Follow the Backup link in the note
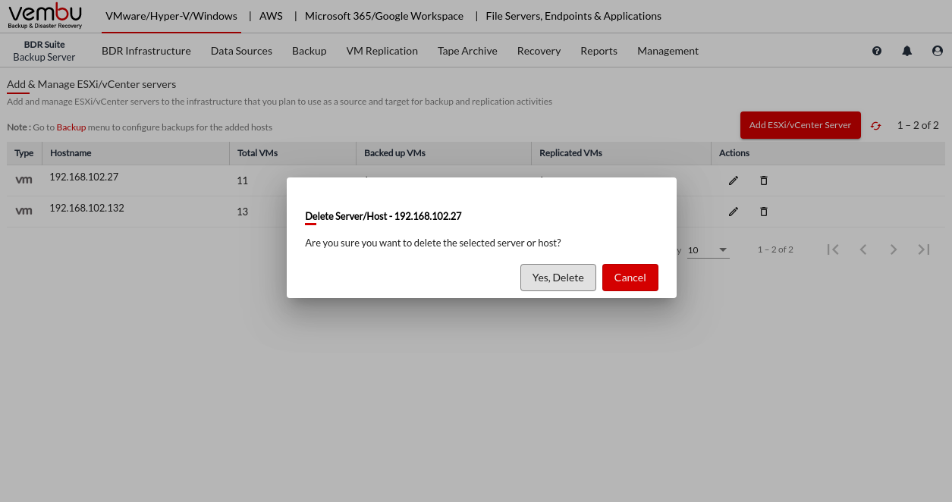Screen dimensions: 952x502 tap(71, 127)
